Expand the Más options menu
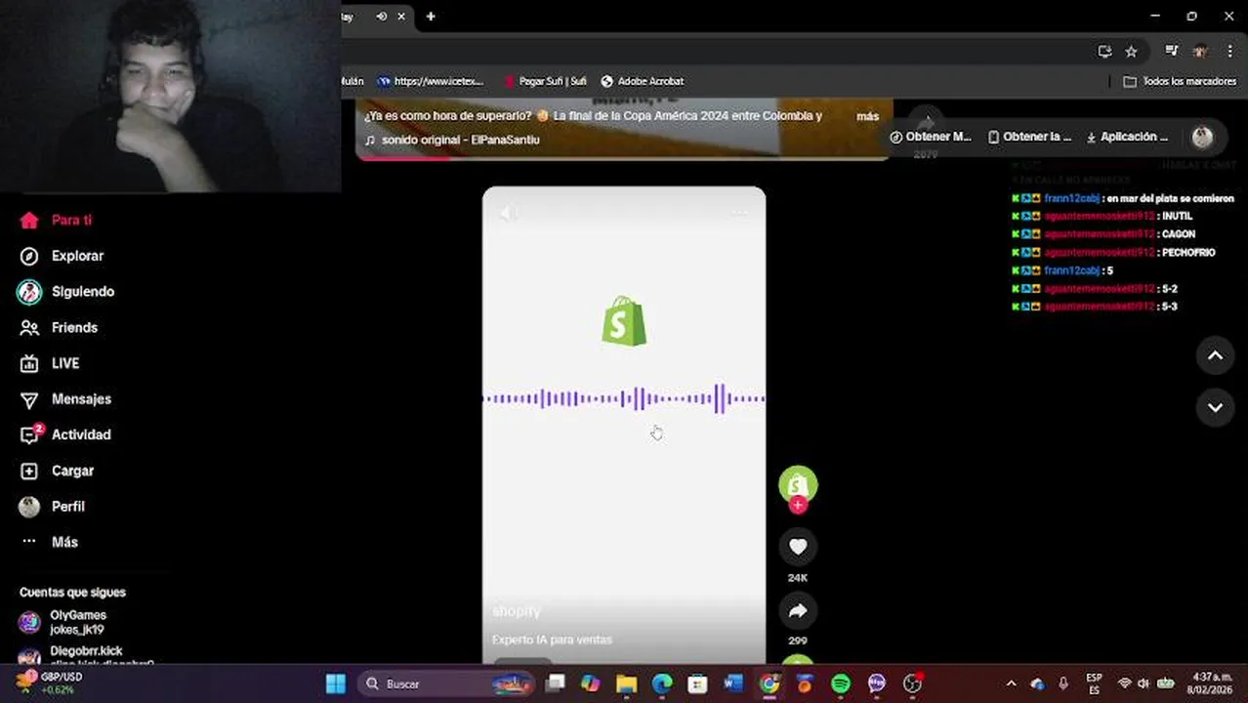This screenshot has width=1248, height=703. click(x=49, y=542)
